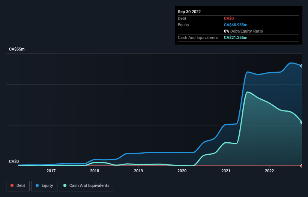Click the CA$48.933m equity value

[x=236, y=25]
